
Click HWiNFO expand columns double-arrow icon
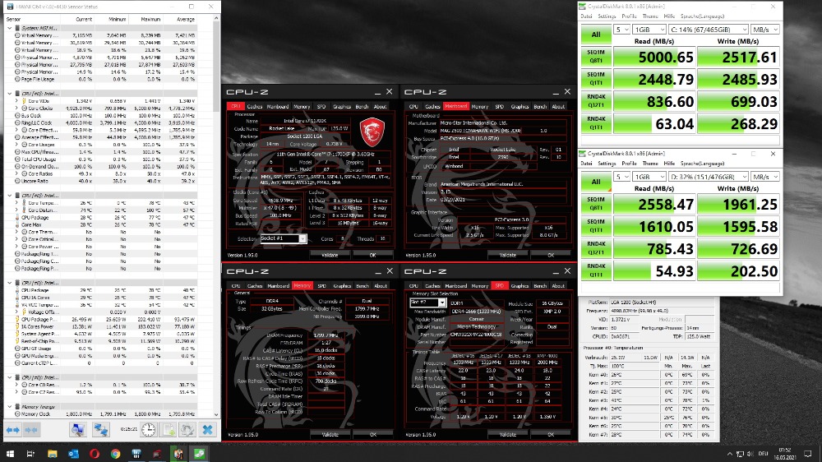pos(13,430)
